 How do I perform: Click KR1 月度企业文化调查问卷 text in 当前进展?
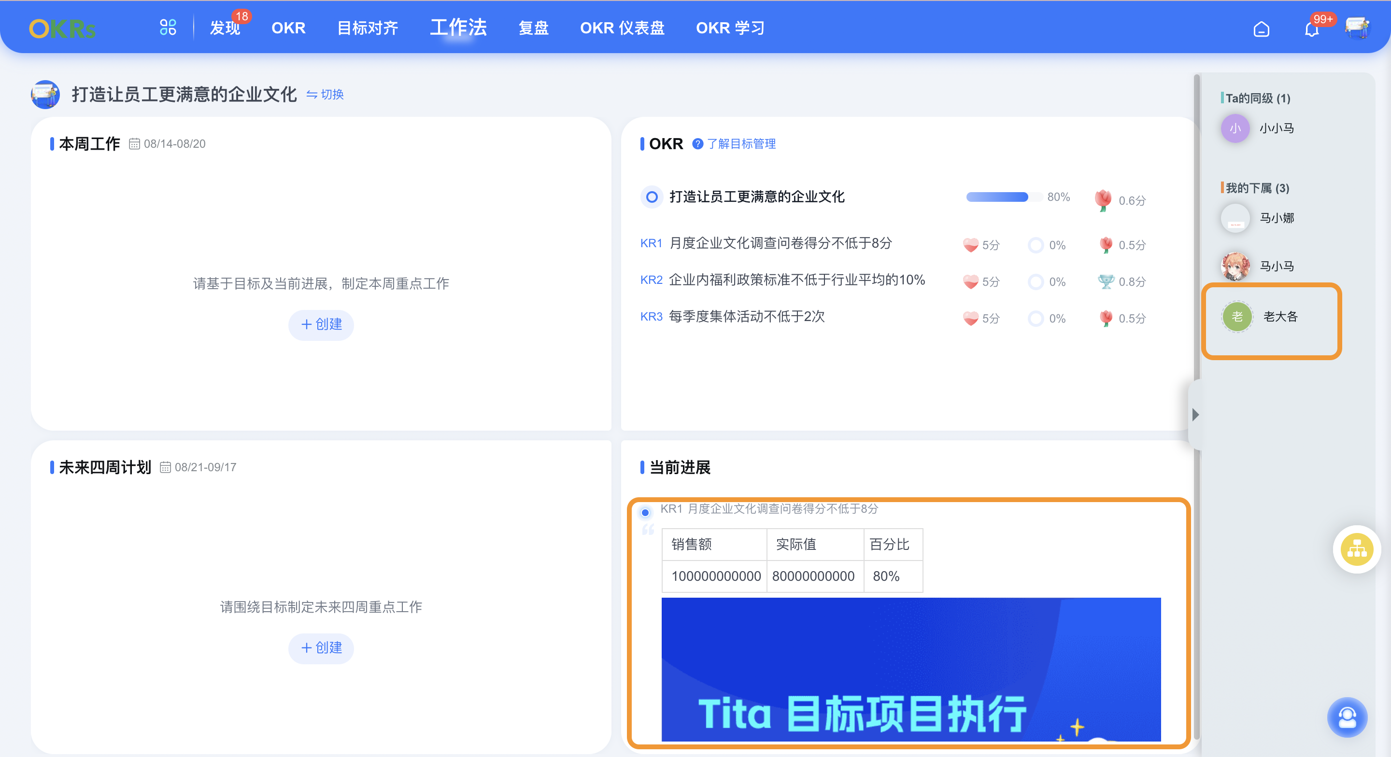pos(769,509)
